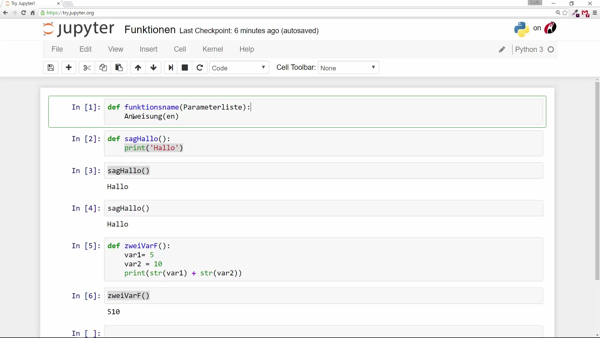Go forward in browser
Screen dimensions: 600x338
coord(14,13)
